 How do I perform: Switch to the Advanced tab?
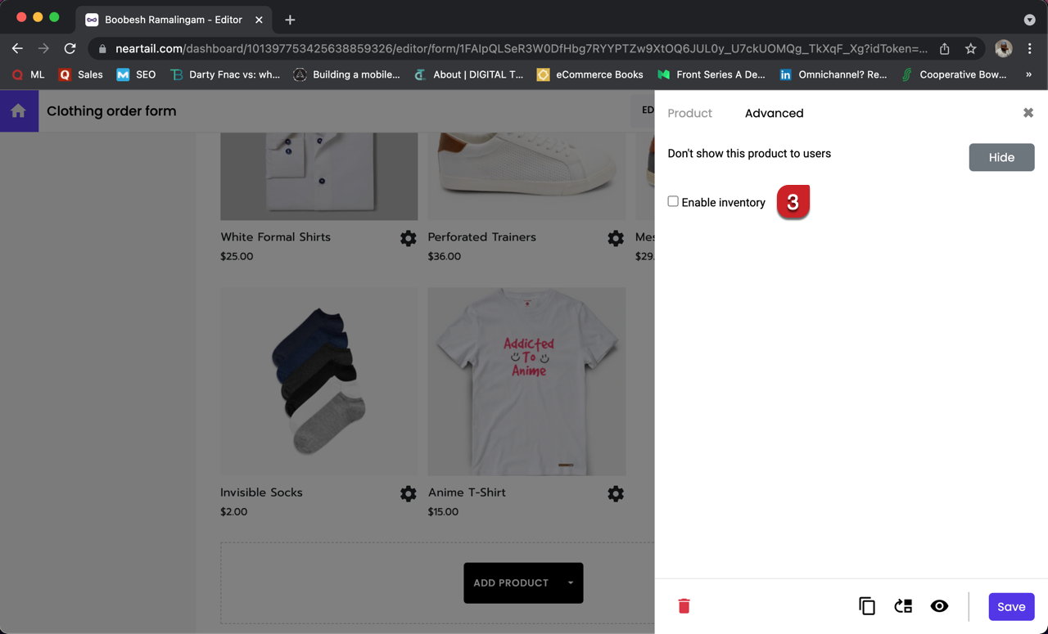774,113
